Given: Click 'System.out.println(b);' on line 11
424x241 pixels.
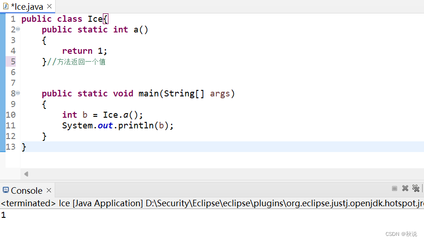Looking at the screenshot, I should tap(118, 126).
